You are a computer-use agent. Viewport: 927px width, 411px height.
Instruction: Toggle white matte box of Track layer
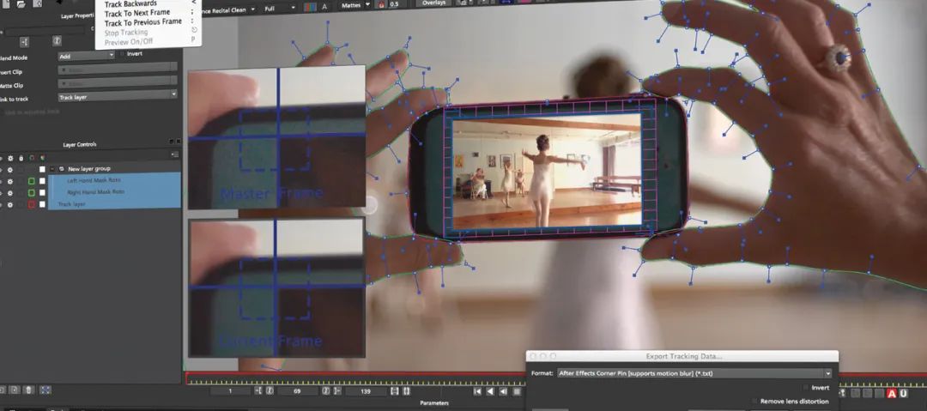coord(42,204)
